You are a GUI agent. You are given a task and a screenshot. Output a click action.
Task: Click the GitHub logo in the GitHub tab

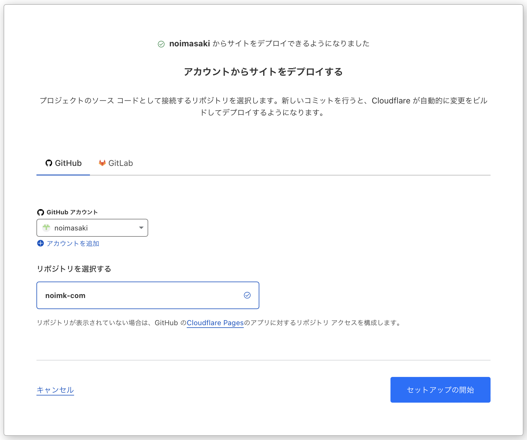49,163
